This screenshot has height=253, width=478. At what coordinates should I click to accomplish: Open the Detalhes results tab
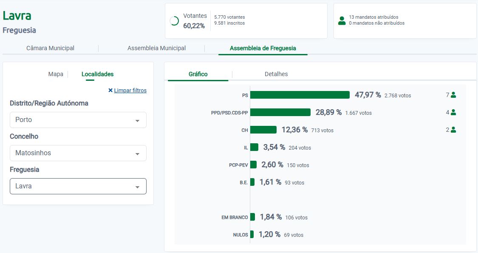coord(276,74)
